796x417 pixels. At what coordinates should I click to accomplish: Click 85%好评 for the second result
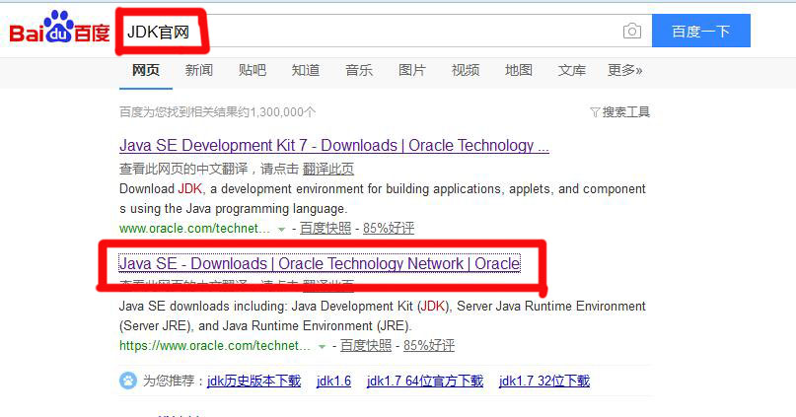(x=429, y=345)
